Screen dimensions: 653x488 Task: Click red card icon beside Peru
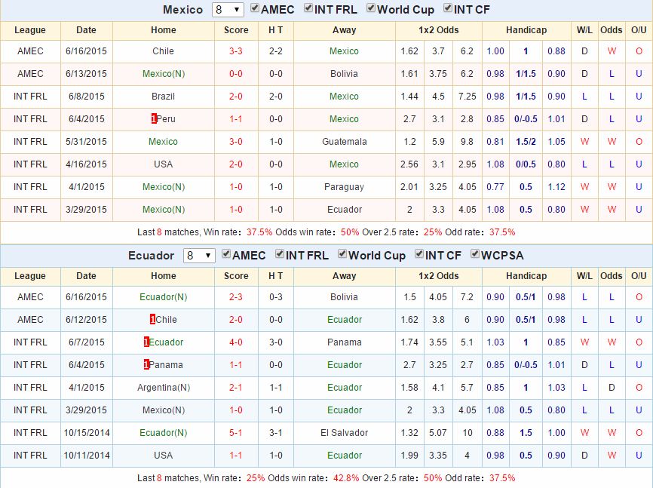(154, 118)
